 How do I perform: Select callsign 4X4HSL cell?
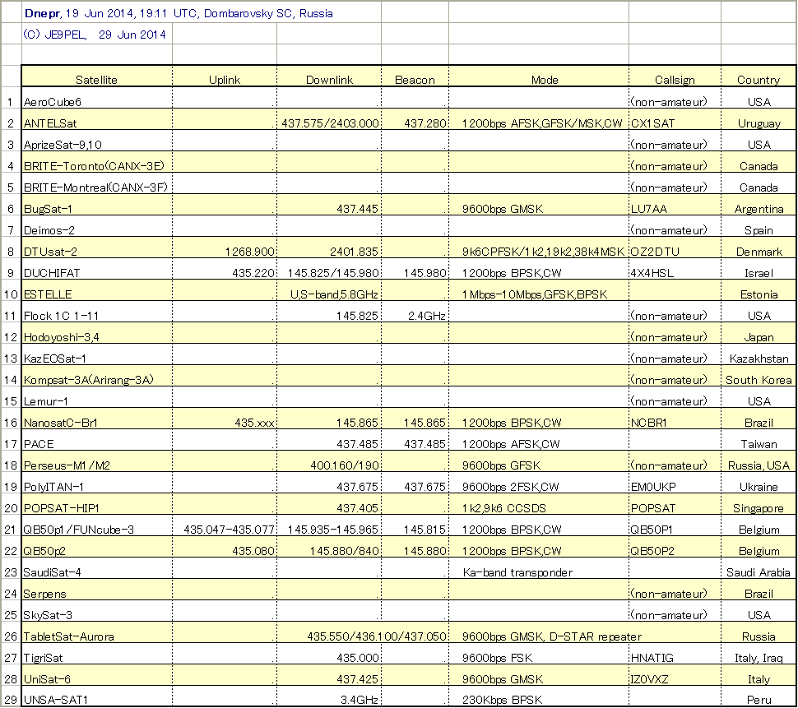pyautogui.click(x=675, y=269)
